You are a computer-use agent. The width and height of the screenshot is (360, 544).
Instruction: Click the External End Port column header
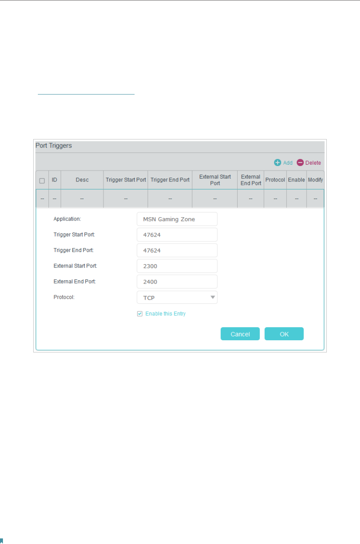pos(251,180)
